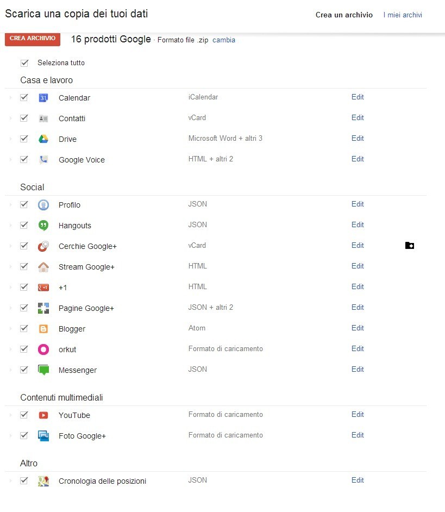445x512 pixels.
Task: Click the Blogger orange icon
Action: (43, 329)
